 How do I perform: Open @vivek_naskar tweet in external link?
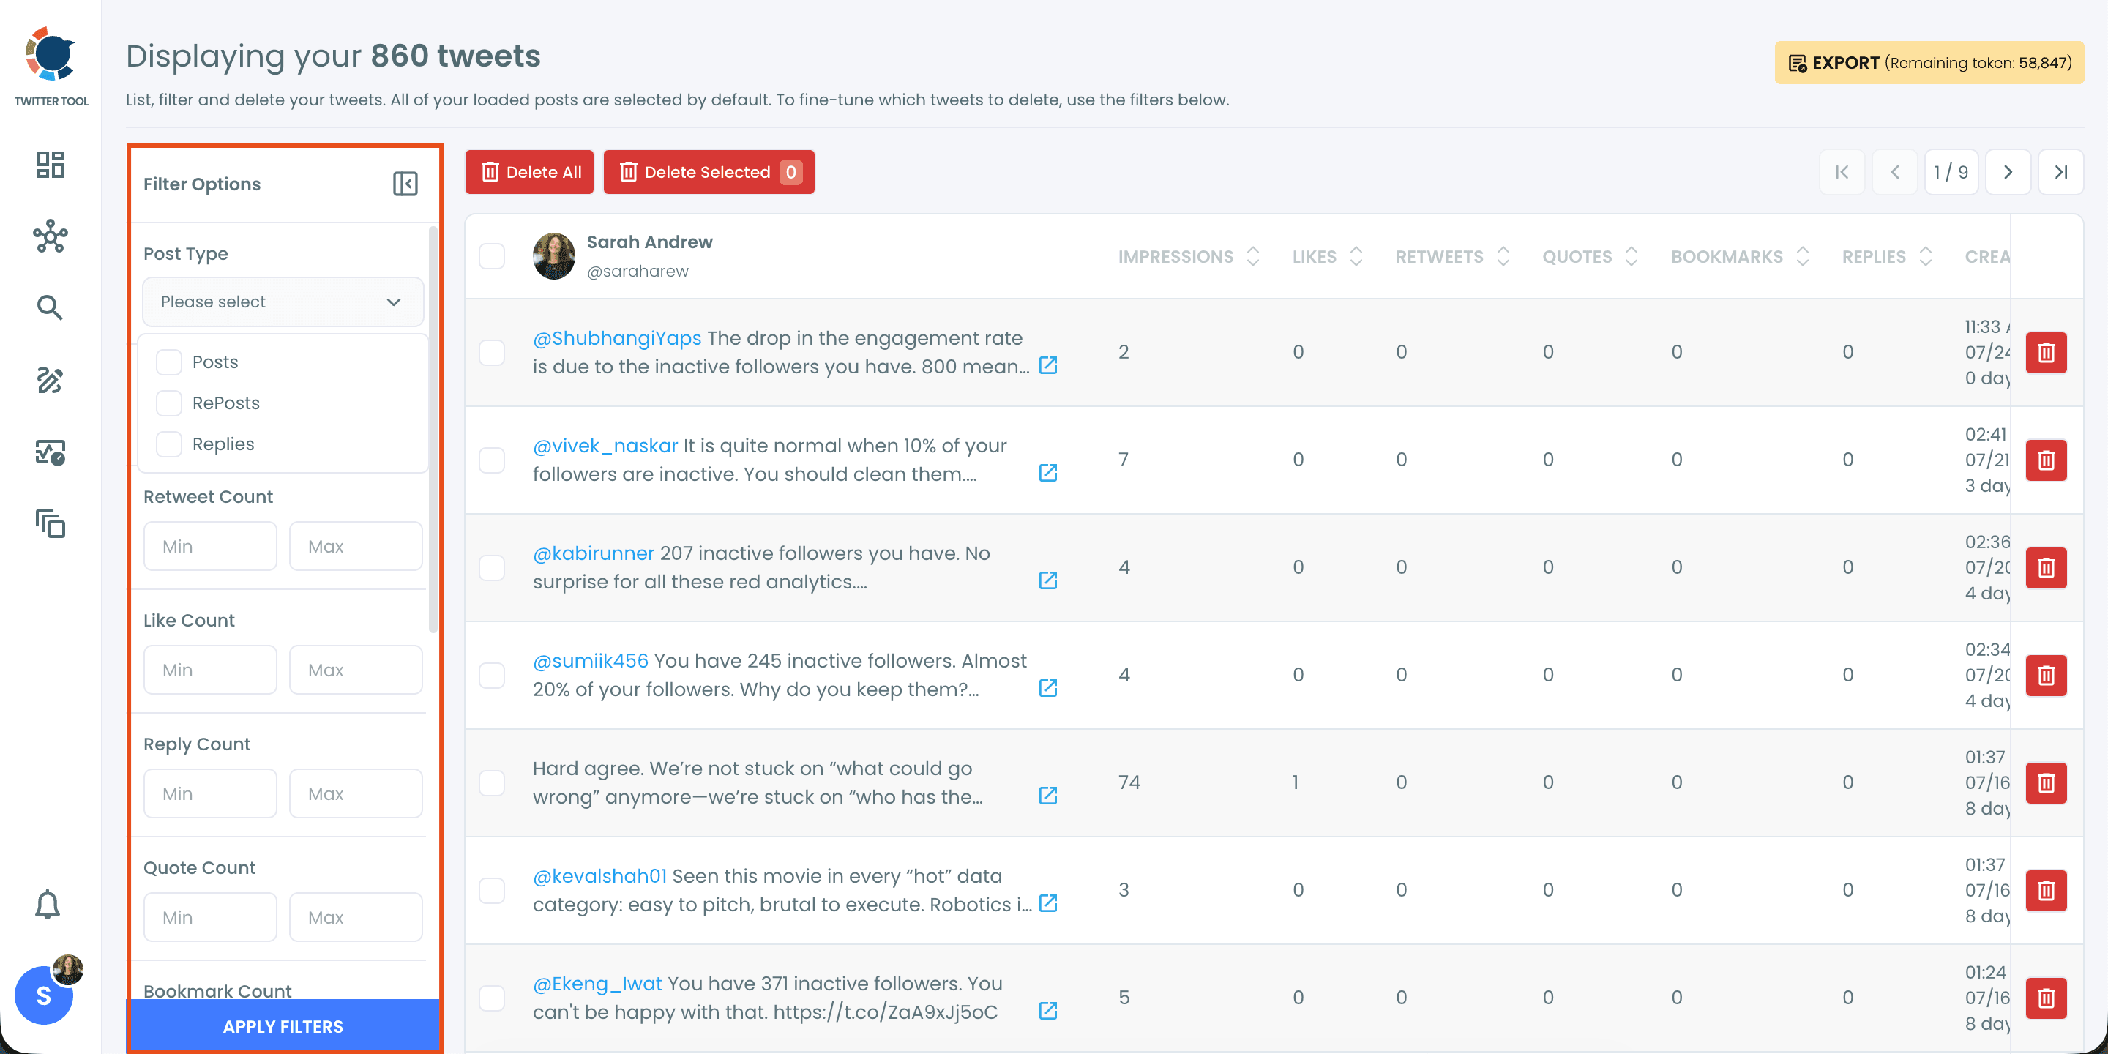pyautogui.click(x=1047, y=473)
